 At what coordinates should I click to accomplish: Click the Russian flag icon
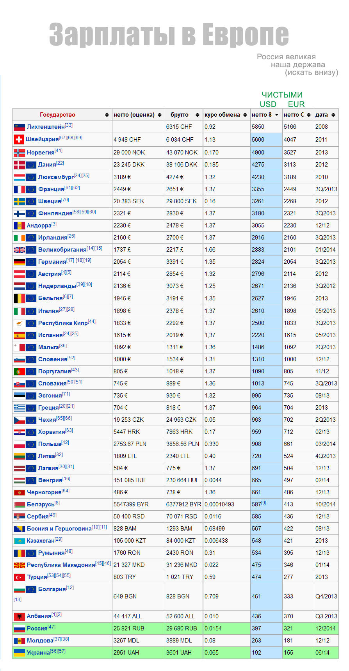pos(19,628)
